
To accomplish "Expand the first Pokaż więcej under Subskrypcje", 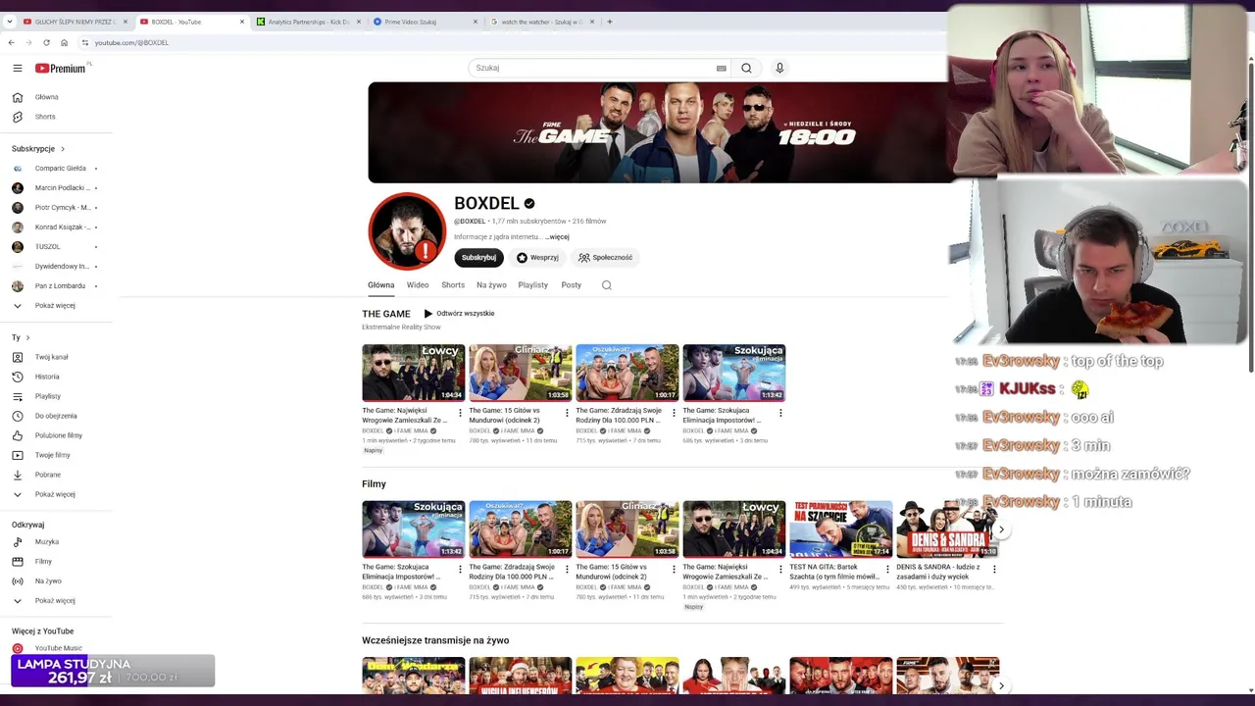I will 57,306.
